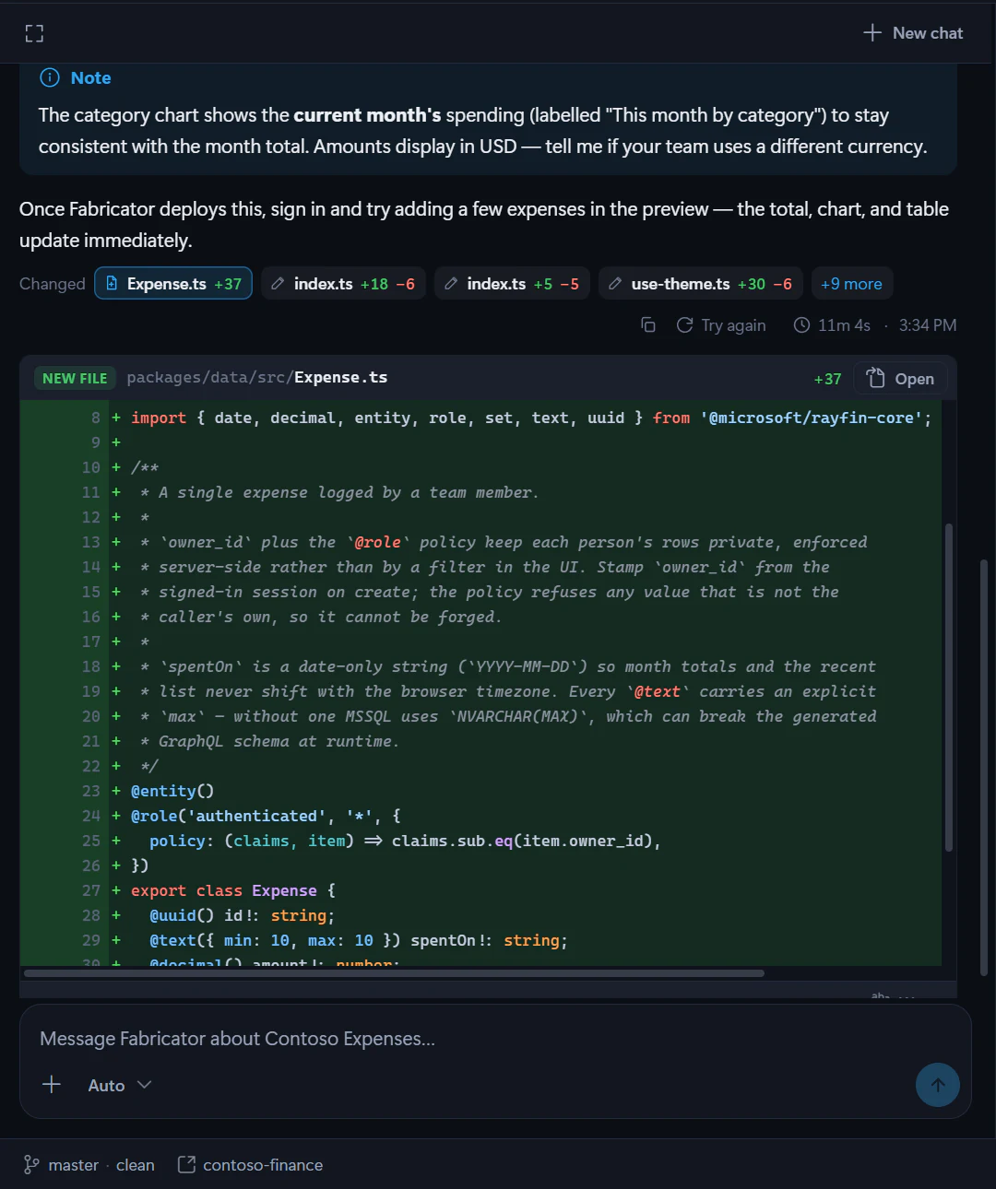The width and height of the screenshot is (996, 1189).
Task: Open the contoso-finance external link
Action: click(x=250, y=1165)
